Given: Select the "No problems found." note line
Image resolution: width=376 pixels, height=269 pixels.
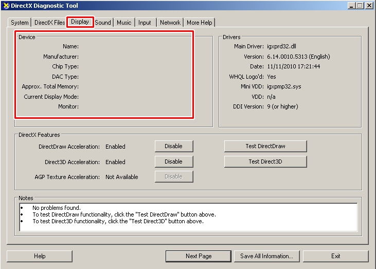Looking at the screenshot, I should [x=57, y=208].
